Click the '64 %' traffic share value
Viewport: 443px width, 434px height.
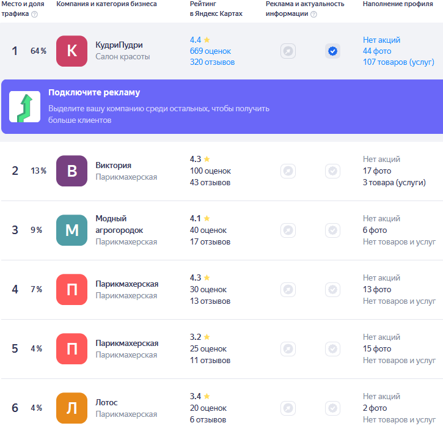[38, 51]
